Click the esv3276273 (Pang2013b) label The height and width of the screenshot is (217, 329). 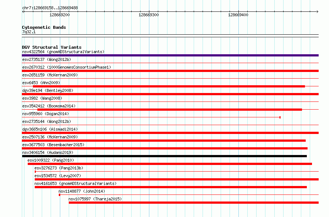click(59, 168)
